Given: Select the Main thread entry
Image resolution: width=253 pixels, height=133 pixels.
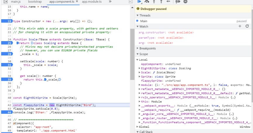Looking at the screenshot, I should point(144,21).
